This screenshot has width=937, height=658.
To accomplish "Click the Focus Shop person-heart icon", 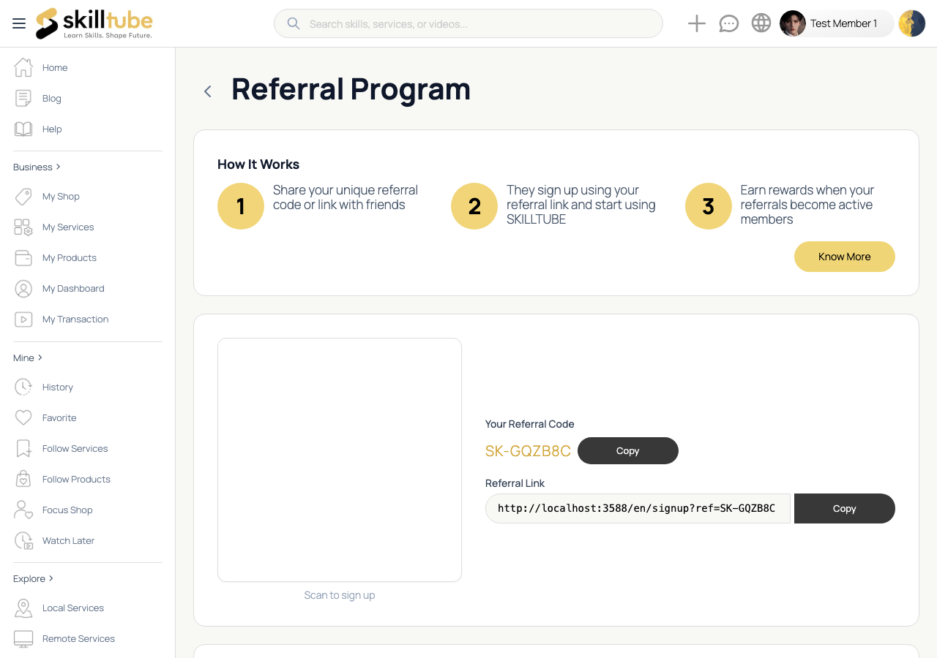I will (x=23, y=510).
